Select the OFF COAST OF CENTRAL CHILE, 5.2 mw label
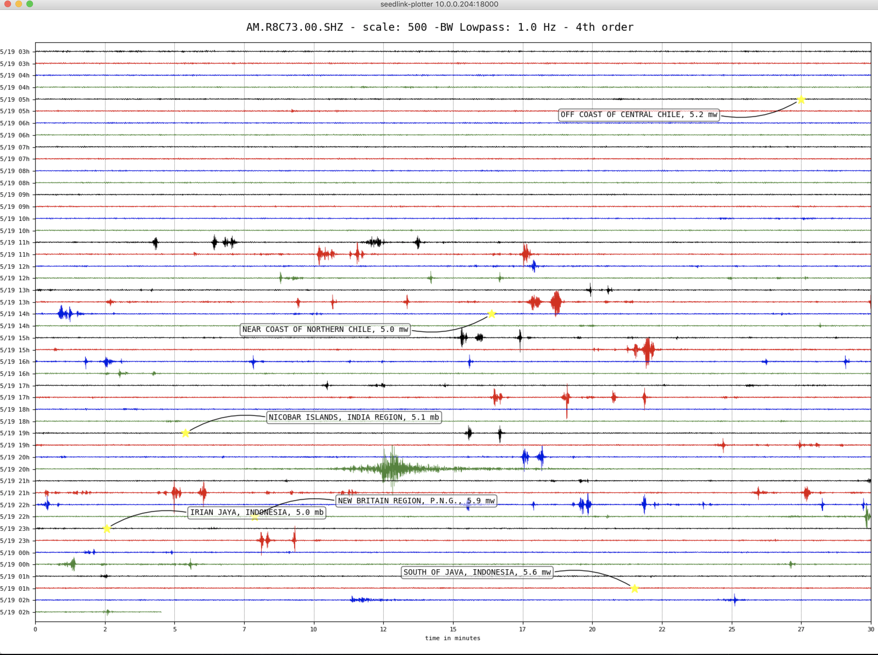The width and height of the screenshot is (878, 655). [x=639, y=115]
